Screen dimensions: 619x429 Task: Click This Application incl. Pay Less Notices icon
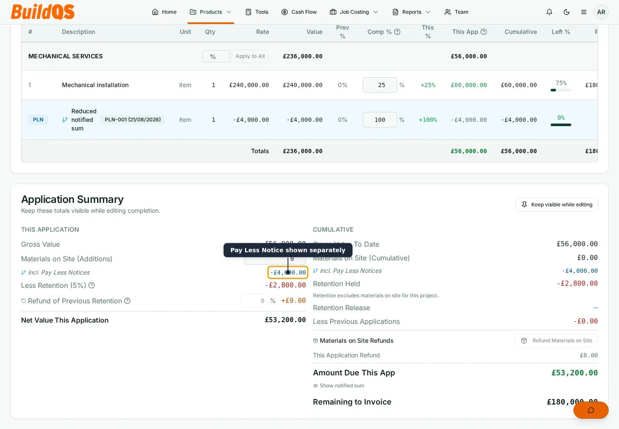click(x=24, y=272)
